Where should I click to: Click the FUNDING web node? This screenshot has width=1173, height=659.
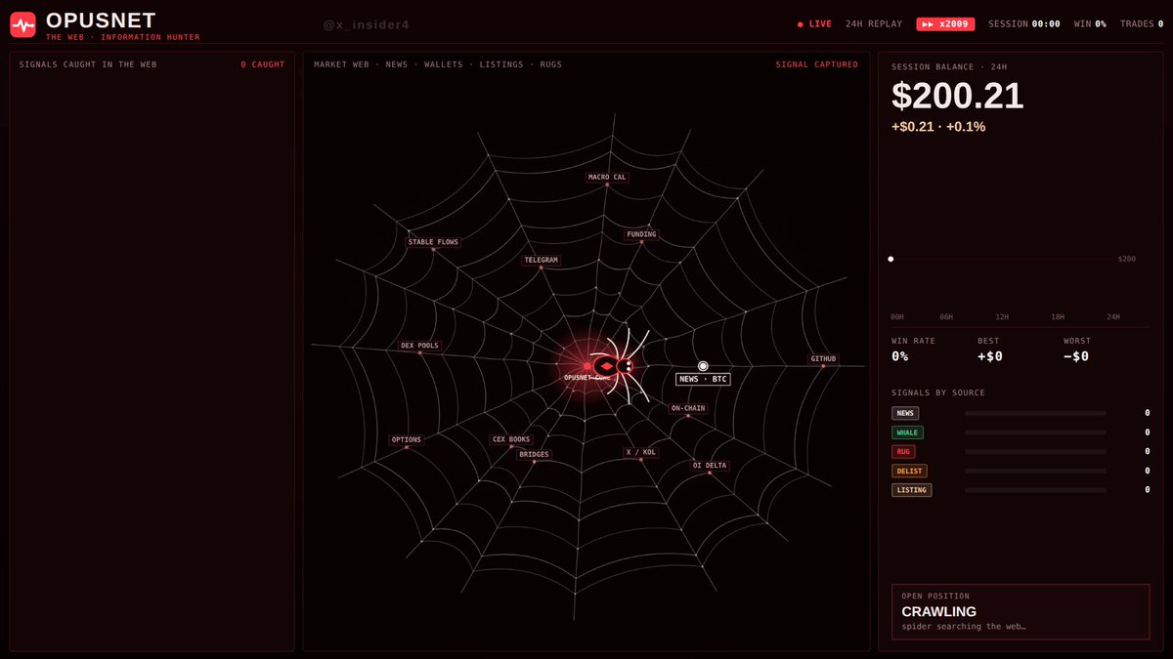[641, 234]
